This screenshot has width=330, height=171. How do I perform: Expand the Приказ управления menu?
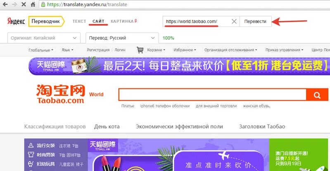point(284,50)
